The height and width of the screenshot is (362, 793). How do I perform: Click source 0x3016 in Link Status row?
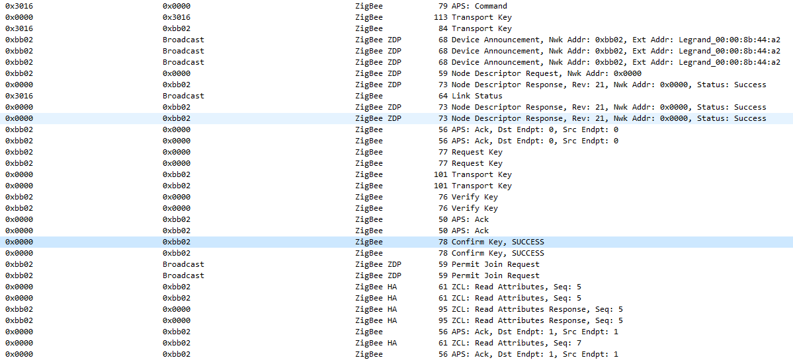[x=19, y=95]
